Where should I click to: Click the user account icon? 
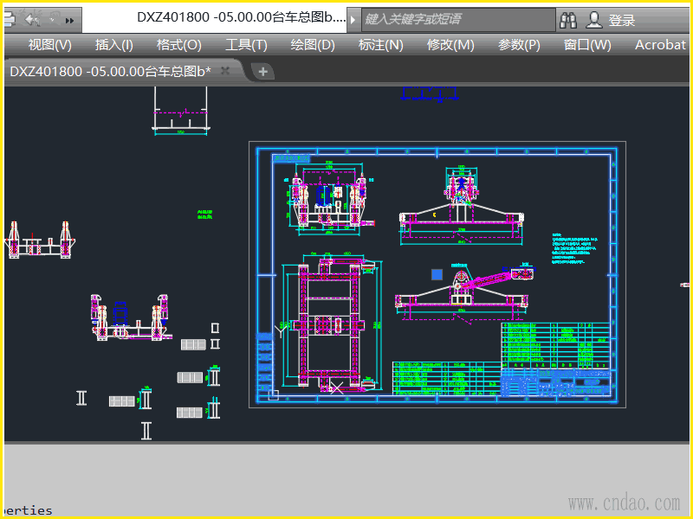pos(594,19)
